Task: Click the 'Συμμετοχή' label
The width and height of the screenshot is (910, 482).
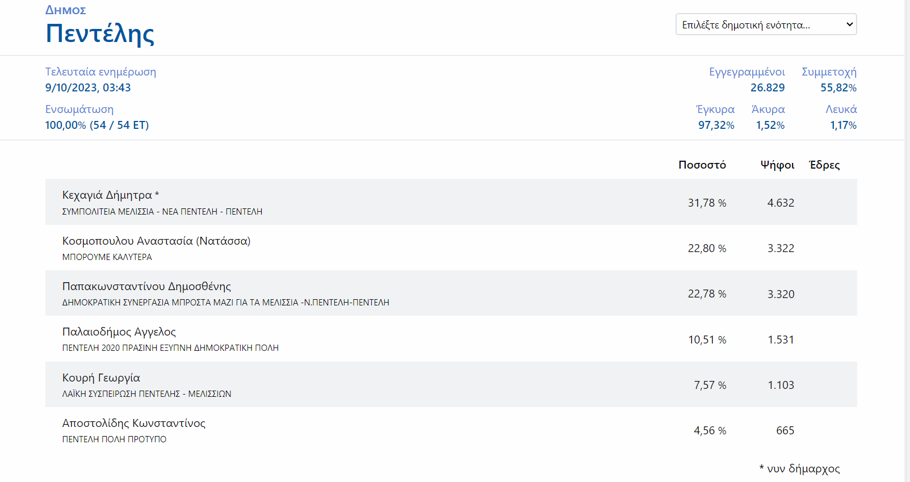Action: [x=829, y=72]
